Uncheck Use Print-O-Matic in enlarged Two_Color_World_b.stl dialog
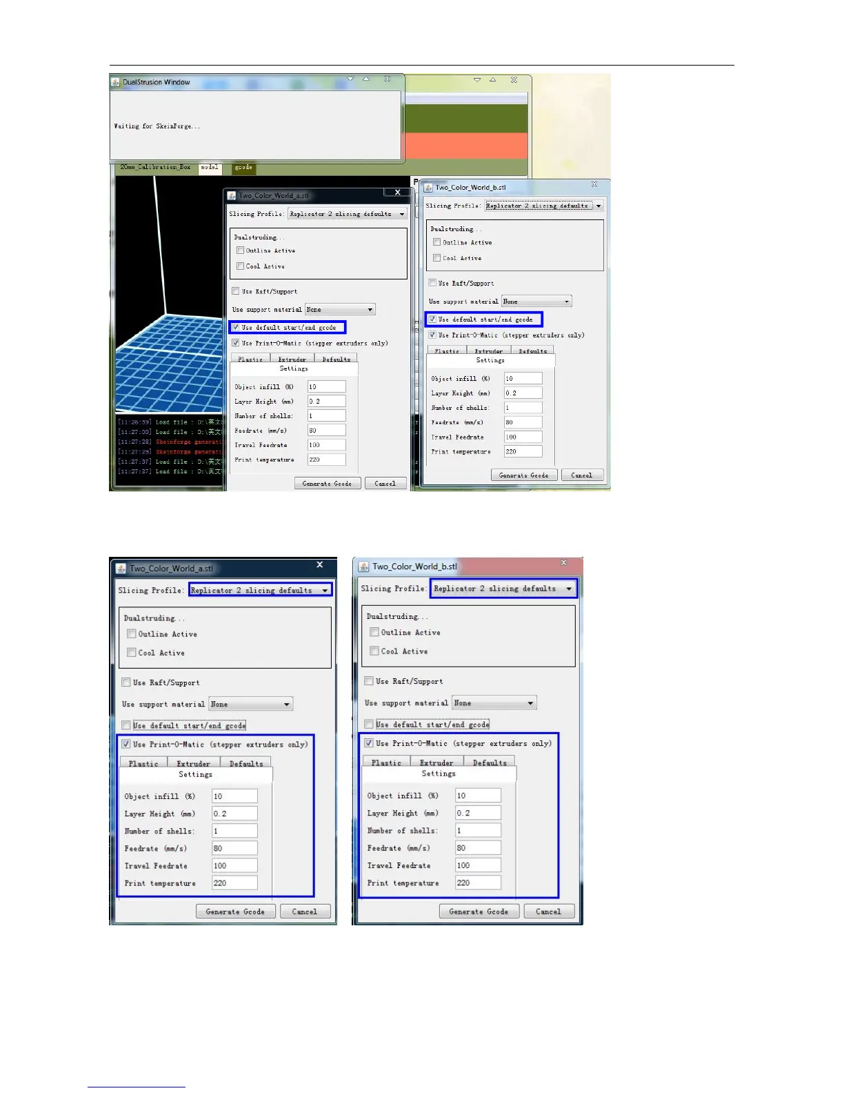Image resolution: width=844 pixels, height=1093 pixels. click(x=369, y=743)
